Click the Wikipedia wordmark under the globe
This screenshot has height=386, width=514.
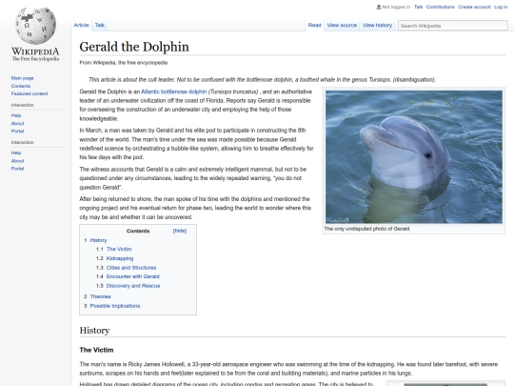36,51
